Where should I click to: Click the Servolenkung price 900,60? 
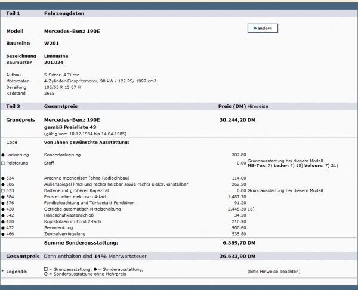(239, 227)
